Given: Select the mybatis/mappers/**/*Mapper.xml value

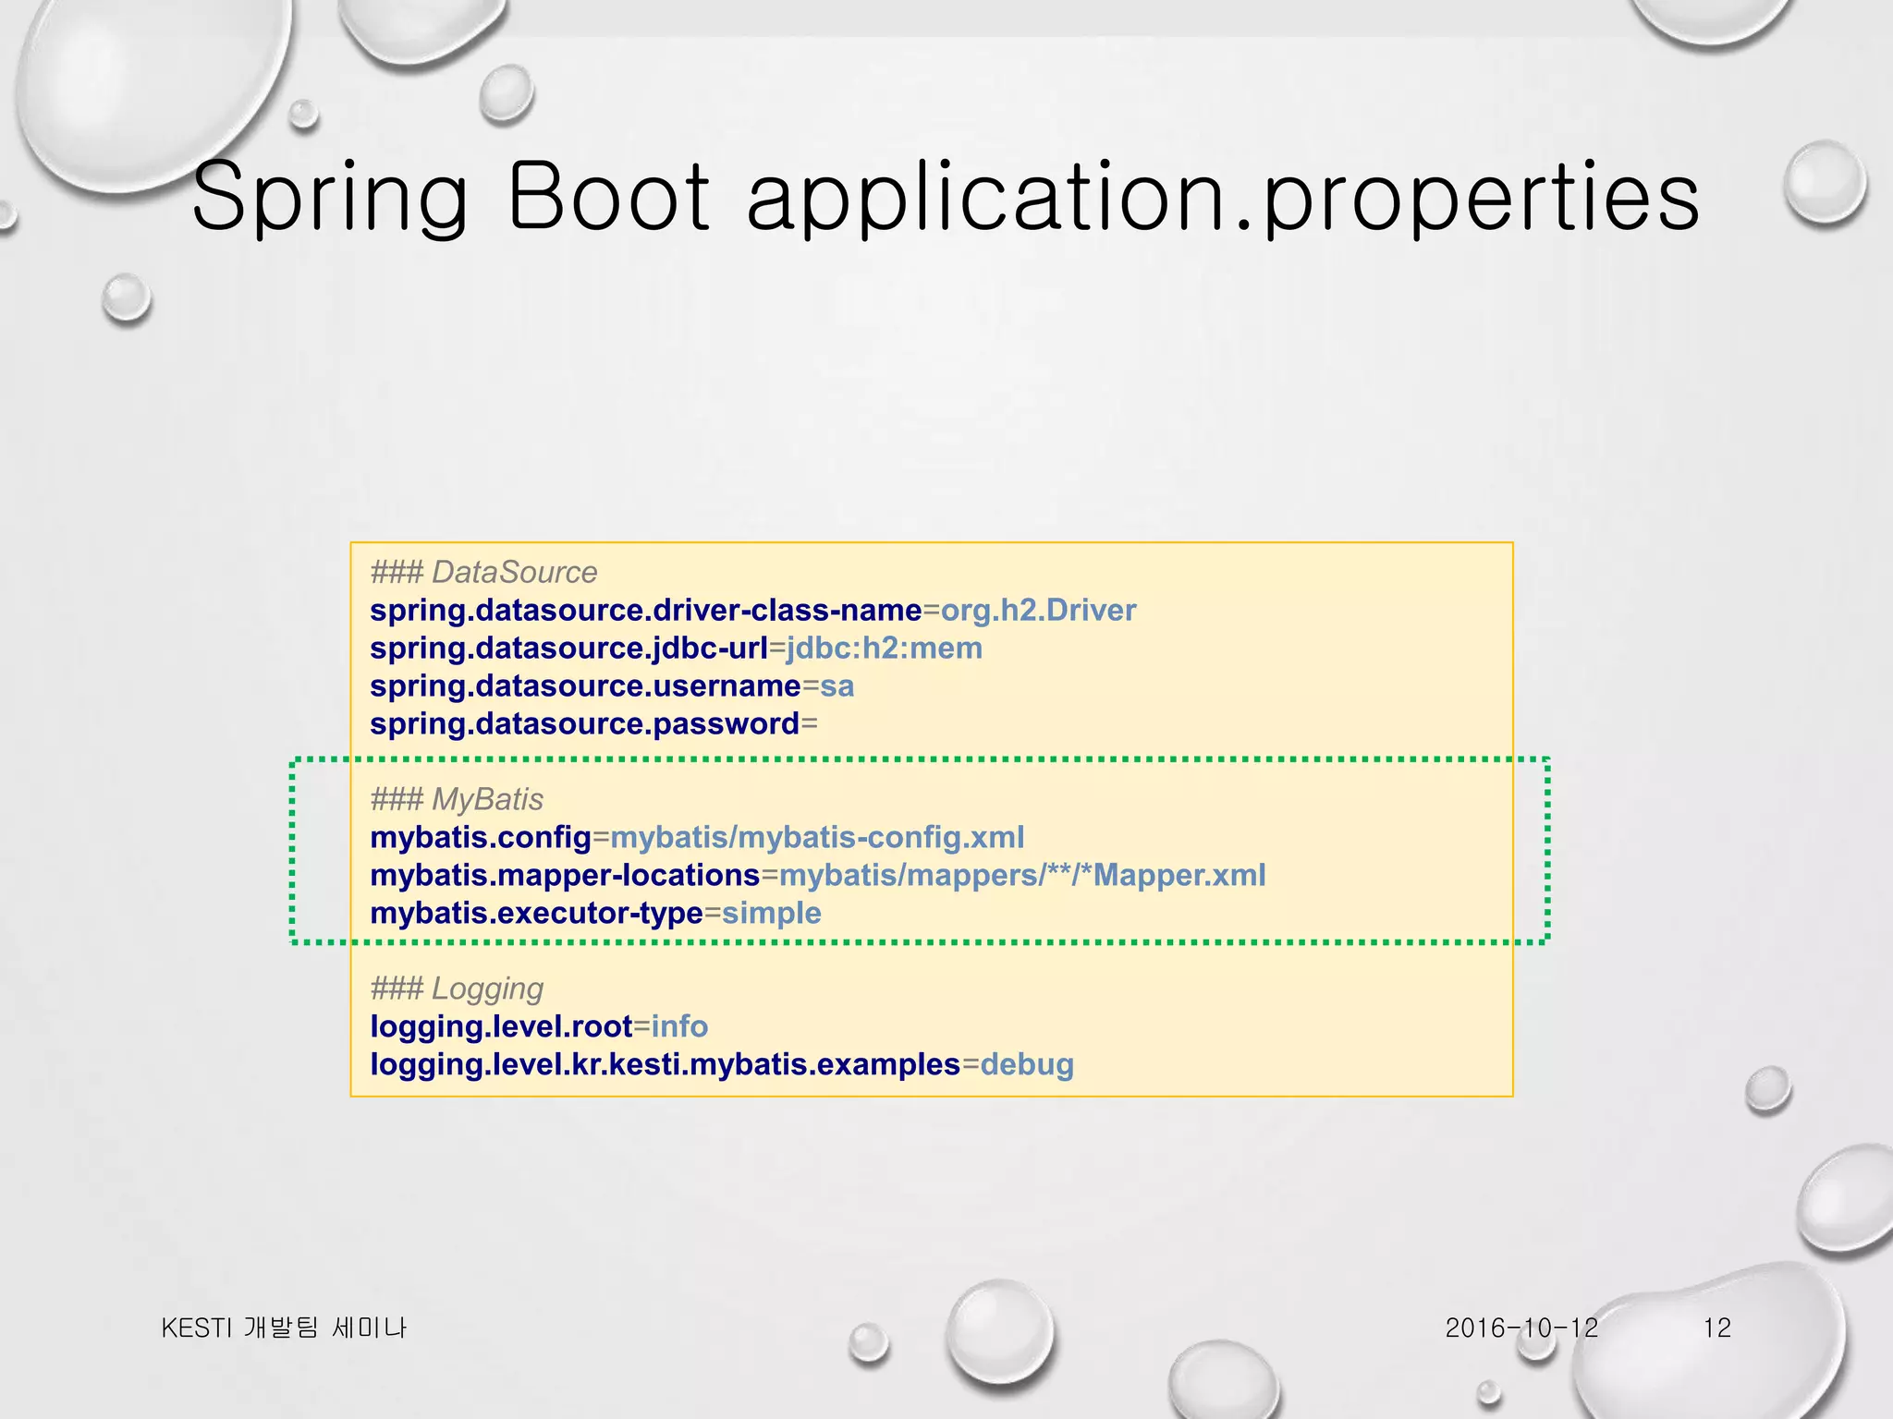Looking at the screenshot, I should 1022,875.
